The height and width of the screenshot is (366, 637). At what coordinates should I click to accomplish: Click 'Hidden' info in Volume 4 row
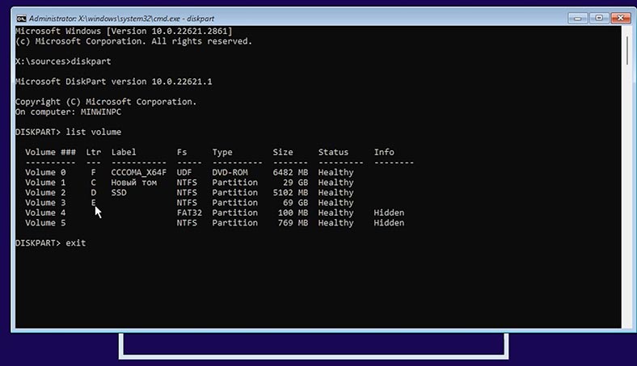(x=389, y=212)
